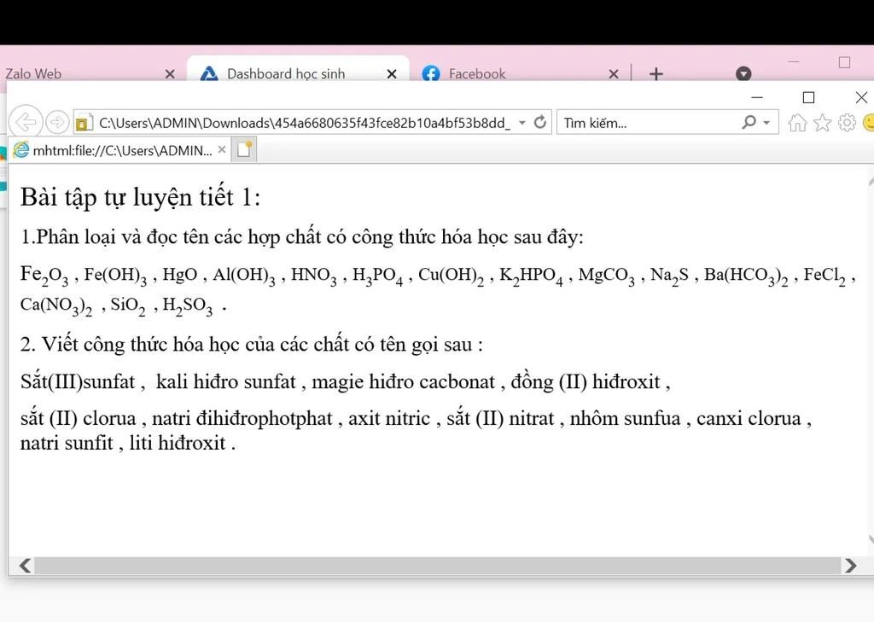Maximize the Internet Explorer window
This screenshot has height=622, width=874.
coord(808,97)
